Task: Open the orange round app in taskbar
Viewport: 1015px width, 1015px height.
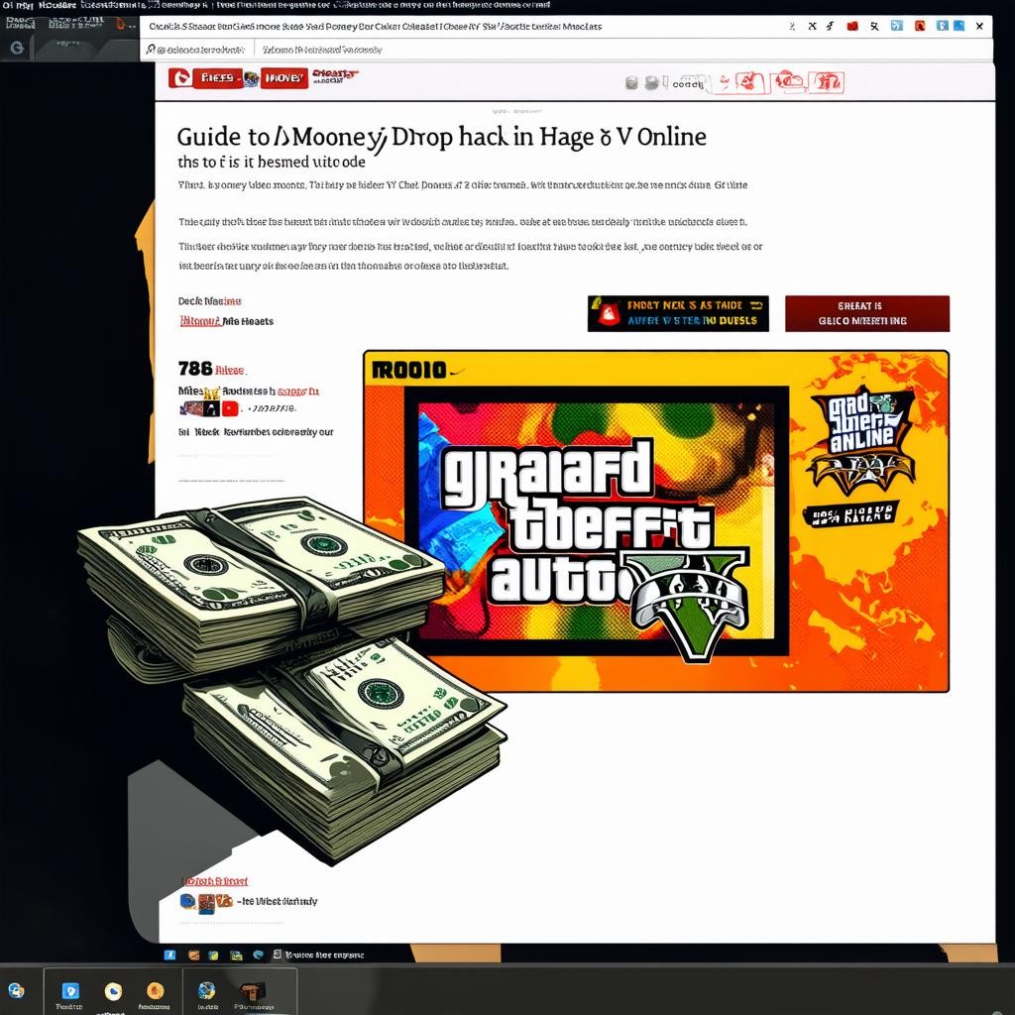Action: [155, 990]
